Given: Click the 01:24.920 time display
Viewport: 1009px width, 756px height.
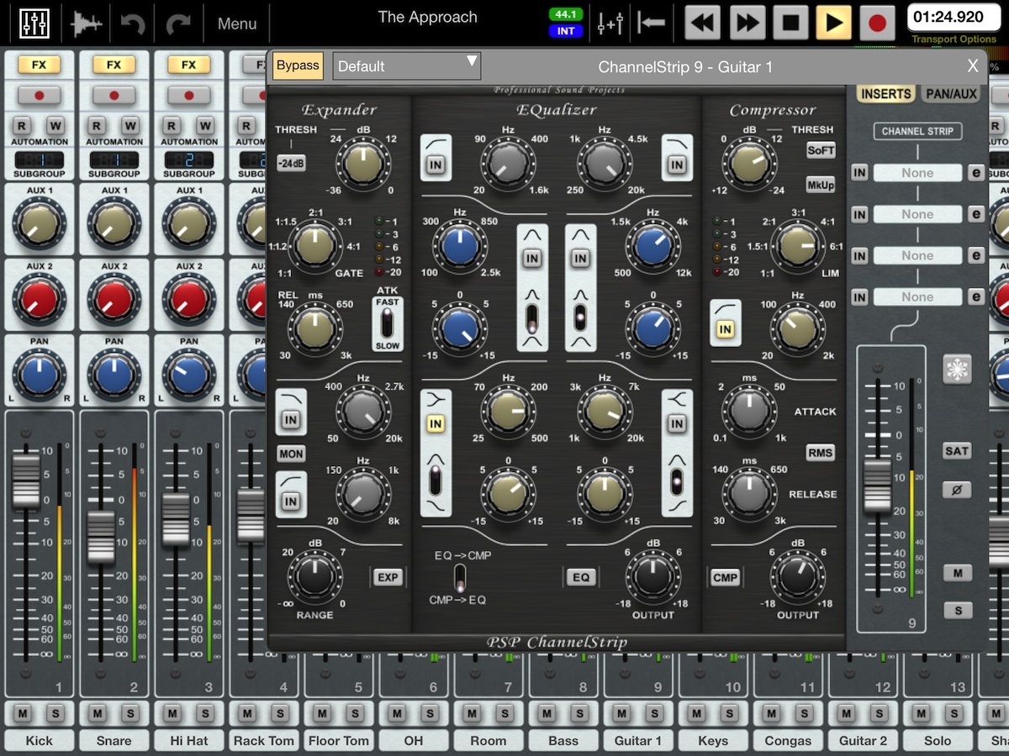Looking at the screenshot, I should 954,17.
